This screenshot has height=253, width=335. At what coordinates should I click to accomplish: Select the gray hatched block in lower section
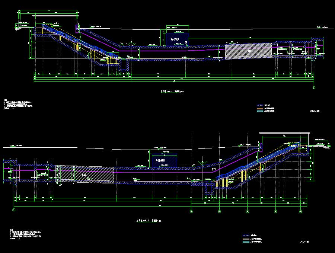click(84, 174)
